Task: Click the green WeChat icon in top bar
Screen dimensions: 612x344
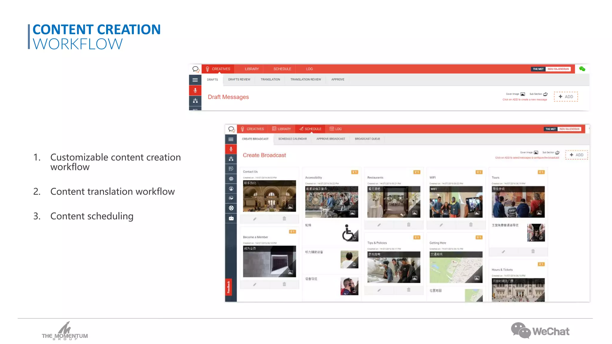Action: [582, 69]
